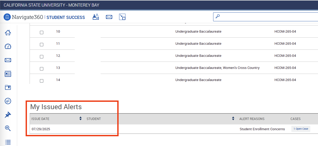Click the envelope icon in top header
This screenshot has height=146, width=318.
(x=109, y=17)
